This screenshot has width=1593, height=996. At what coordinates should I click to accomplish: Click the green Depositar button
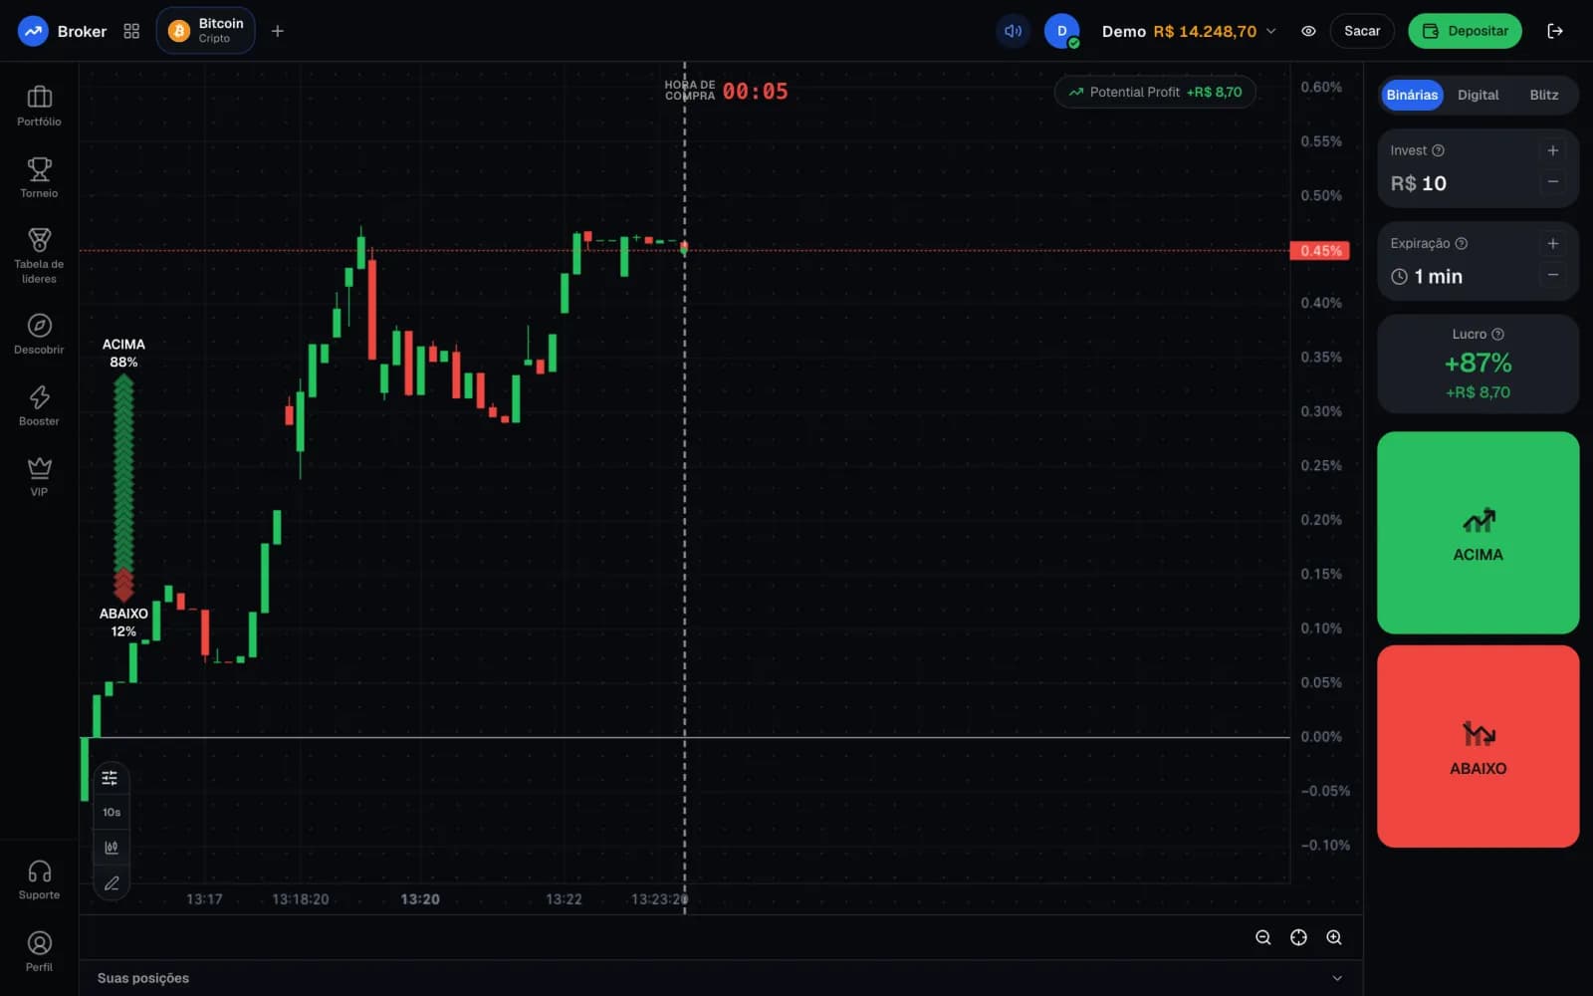pyautogui.click(x=1465, y=31)
